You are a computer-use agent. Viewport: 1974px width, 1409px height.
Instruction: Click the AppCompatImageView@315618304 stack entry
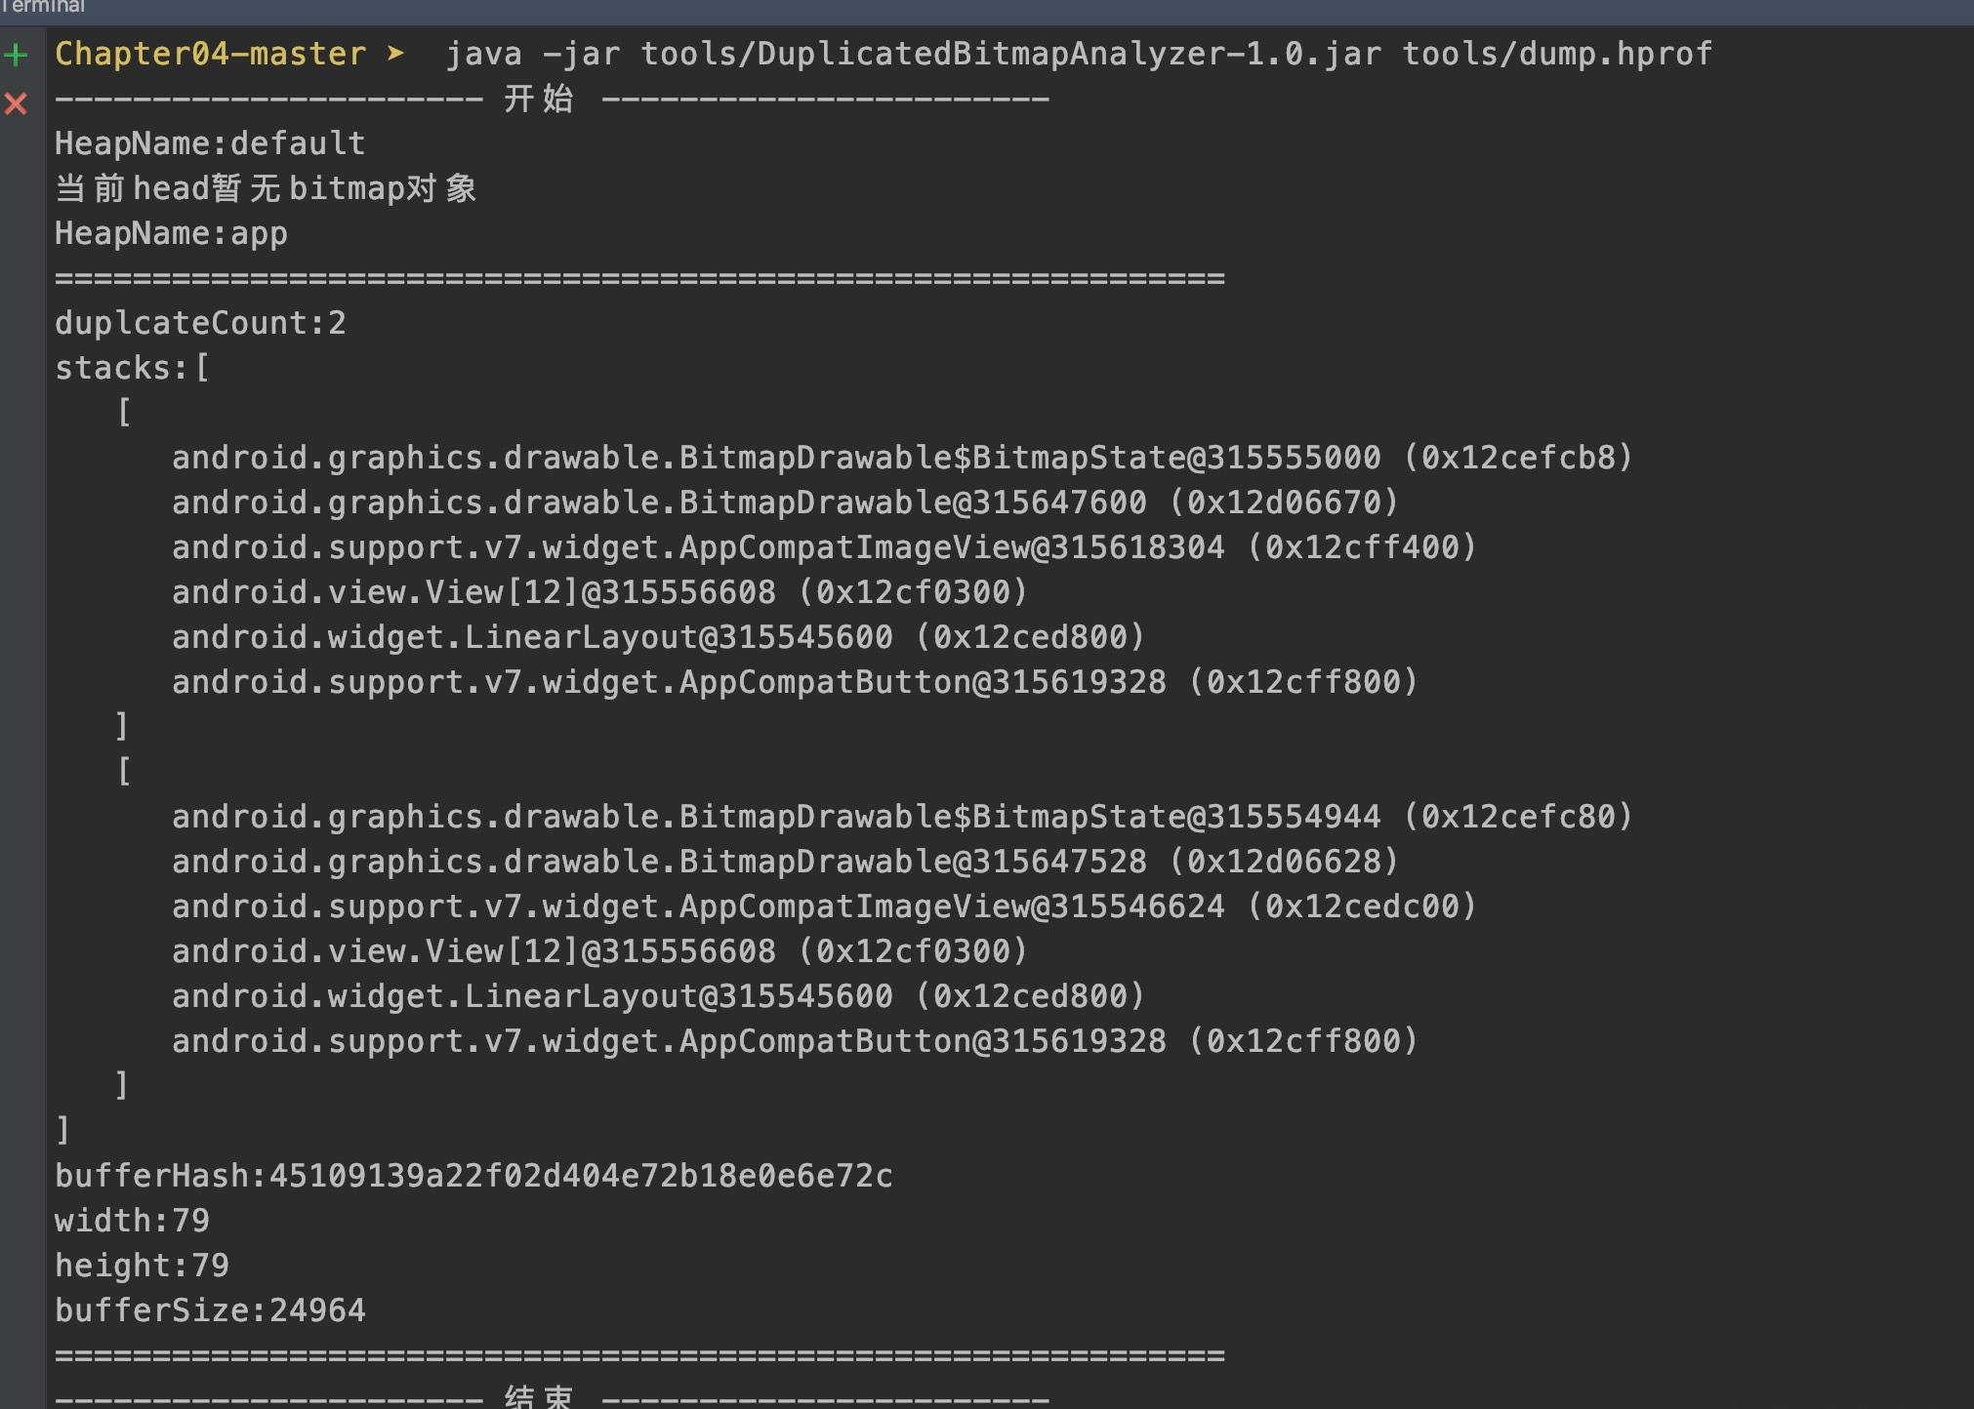(x=824, y=548)
